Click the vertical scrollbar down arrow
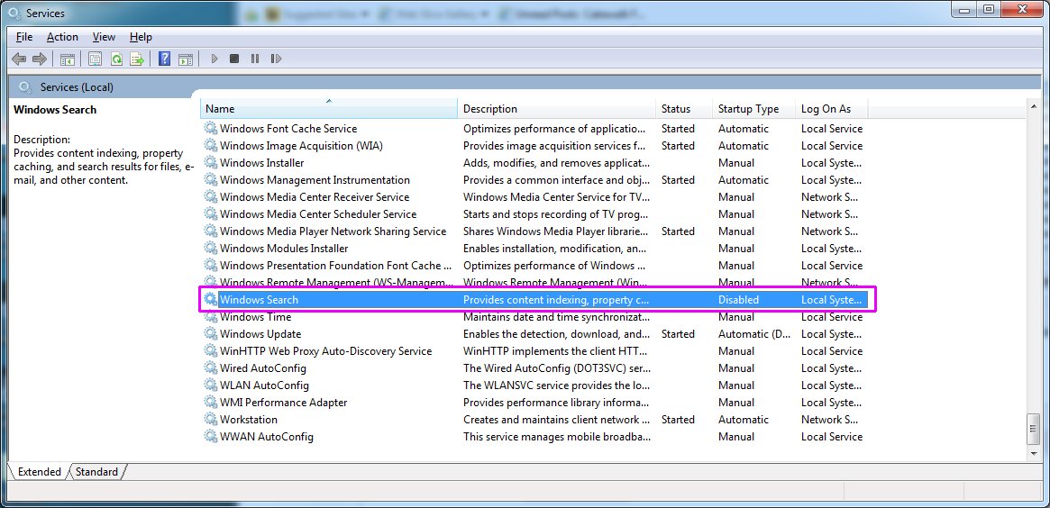Viewport: 1050px width, 508px height. point(1033,453)
